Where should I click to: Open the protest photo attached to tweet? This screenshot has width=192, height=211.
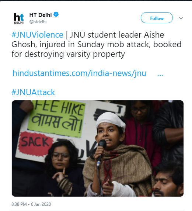click(98, 148)
